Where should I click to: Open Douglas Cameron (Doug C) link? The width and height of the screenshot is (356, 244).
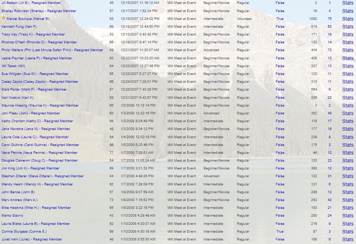[x=39, y=161]
